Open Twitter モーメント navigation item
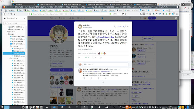Image resolution: width=194 pixels, height=109 pixels. [63, 18]
